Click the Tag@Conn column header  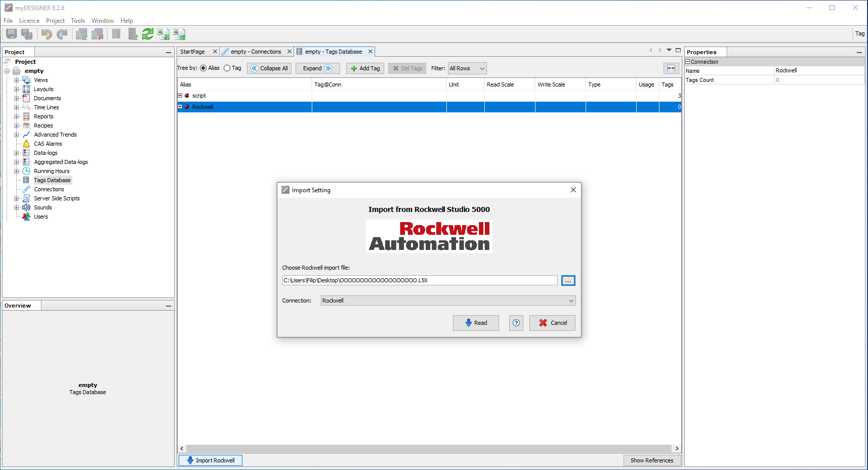click(x=379, y=84)
